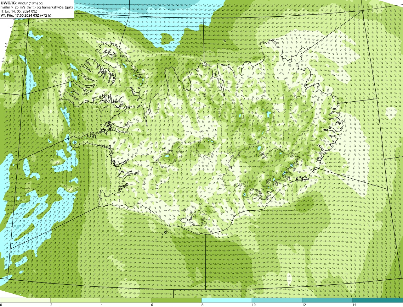Click the legend tick label "14"
Image resolution: width=403 pixels, height=307 pixels.
tap(354, 305)
